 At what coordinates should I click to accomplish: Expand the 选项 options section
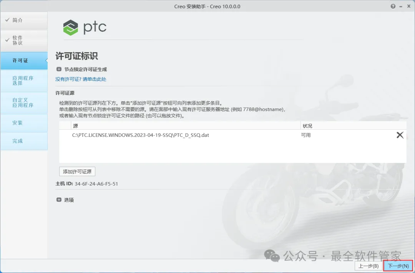(59, 200)
